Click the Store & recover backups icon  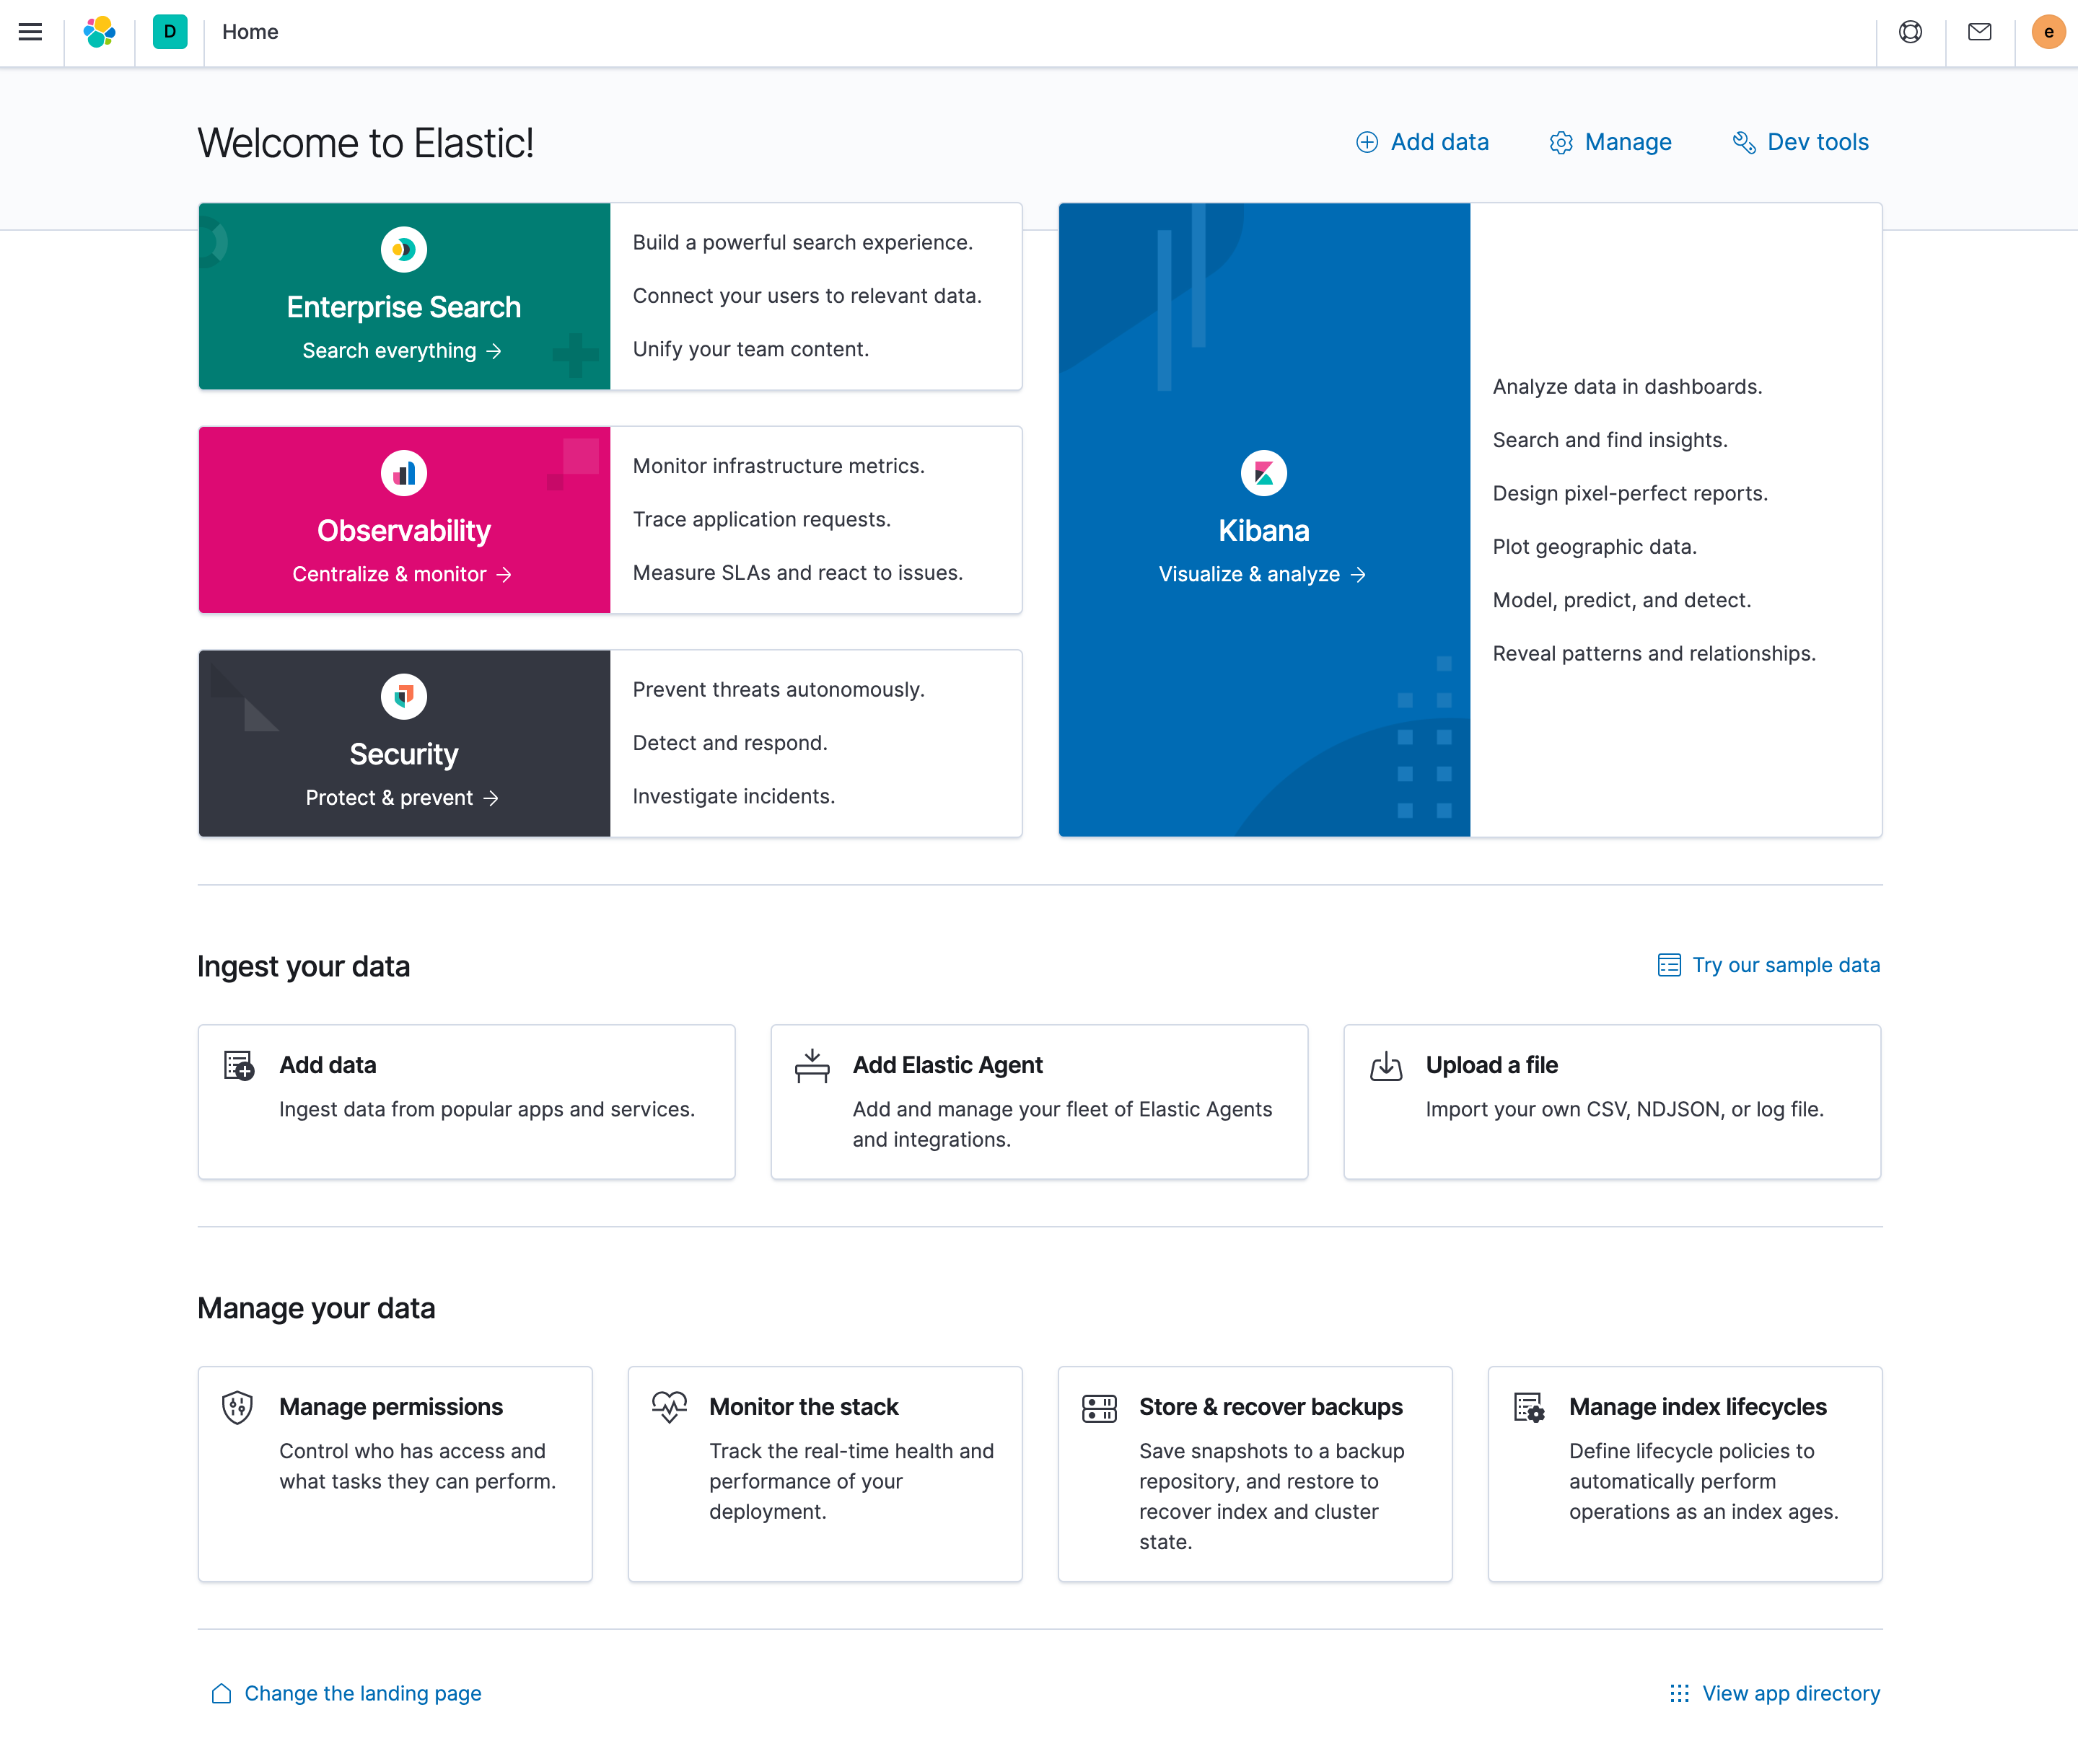1099,1408
